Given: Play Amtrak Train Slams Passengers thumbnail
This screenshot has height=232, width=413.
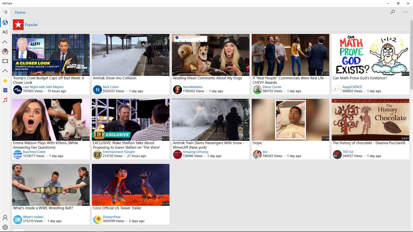Looking at the screenshot, I should [211, 120].
